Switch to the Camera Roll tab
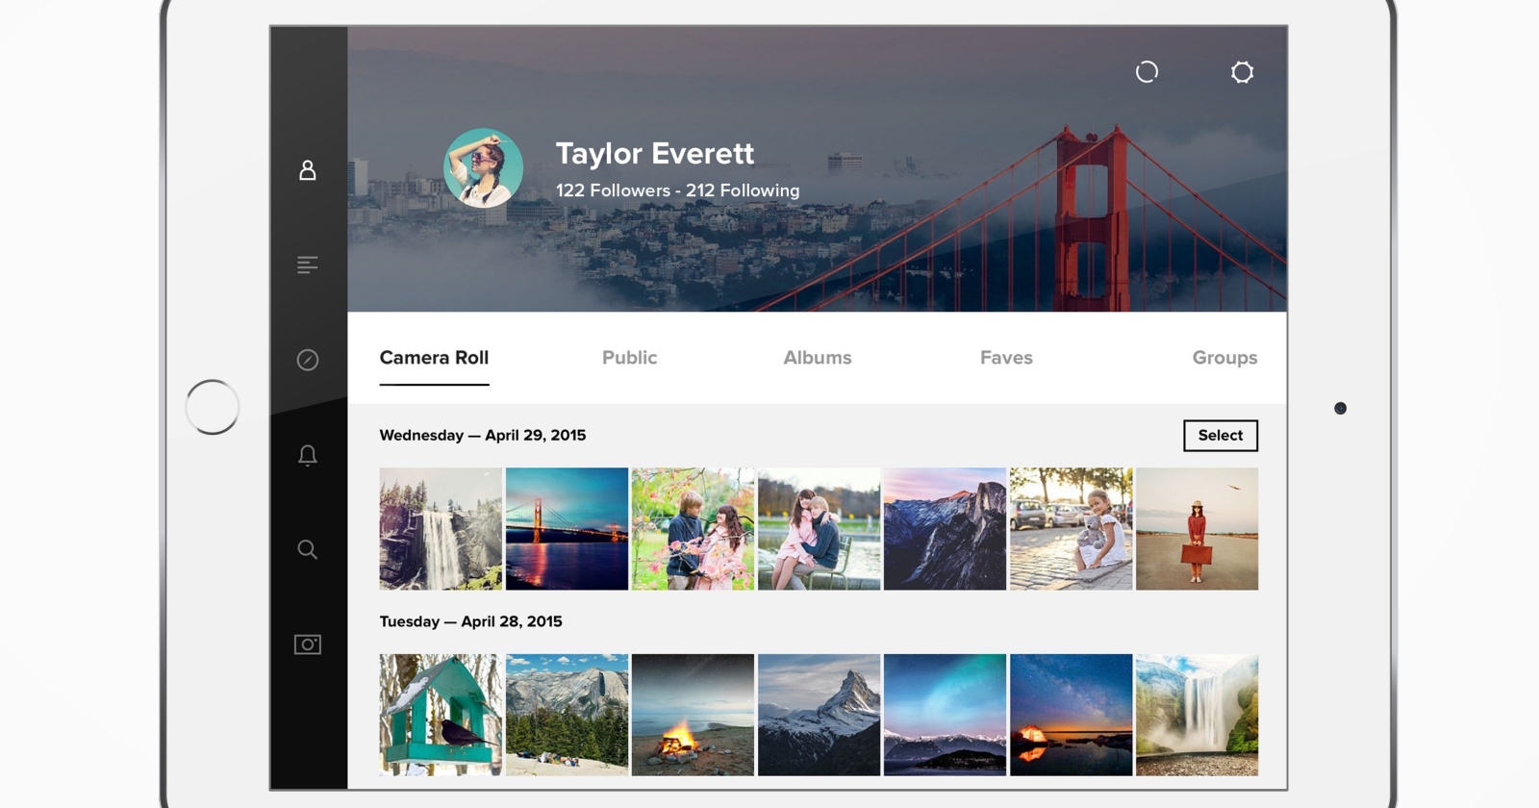The height and width of the screenshot is (808, 1539). point(434,358)
